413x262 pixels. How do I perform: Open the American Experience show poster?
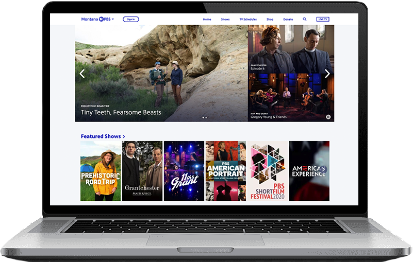309,171
